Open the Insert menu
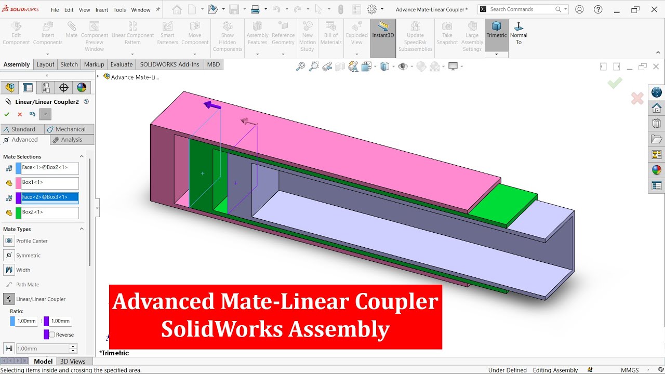 102,10
